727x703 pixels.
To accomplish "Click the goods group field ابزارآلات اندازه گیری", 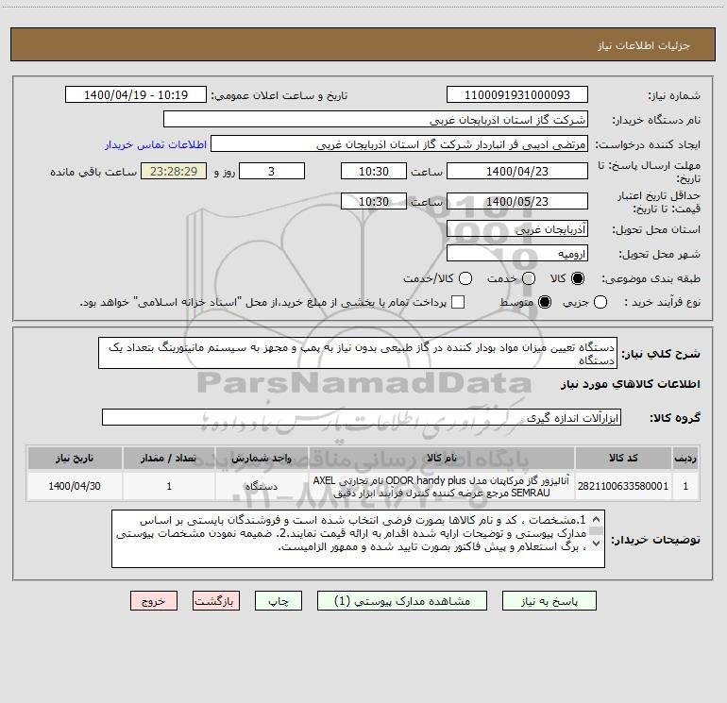I will coord(362,417).
